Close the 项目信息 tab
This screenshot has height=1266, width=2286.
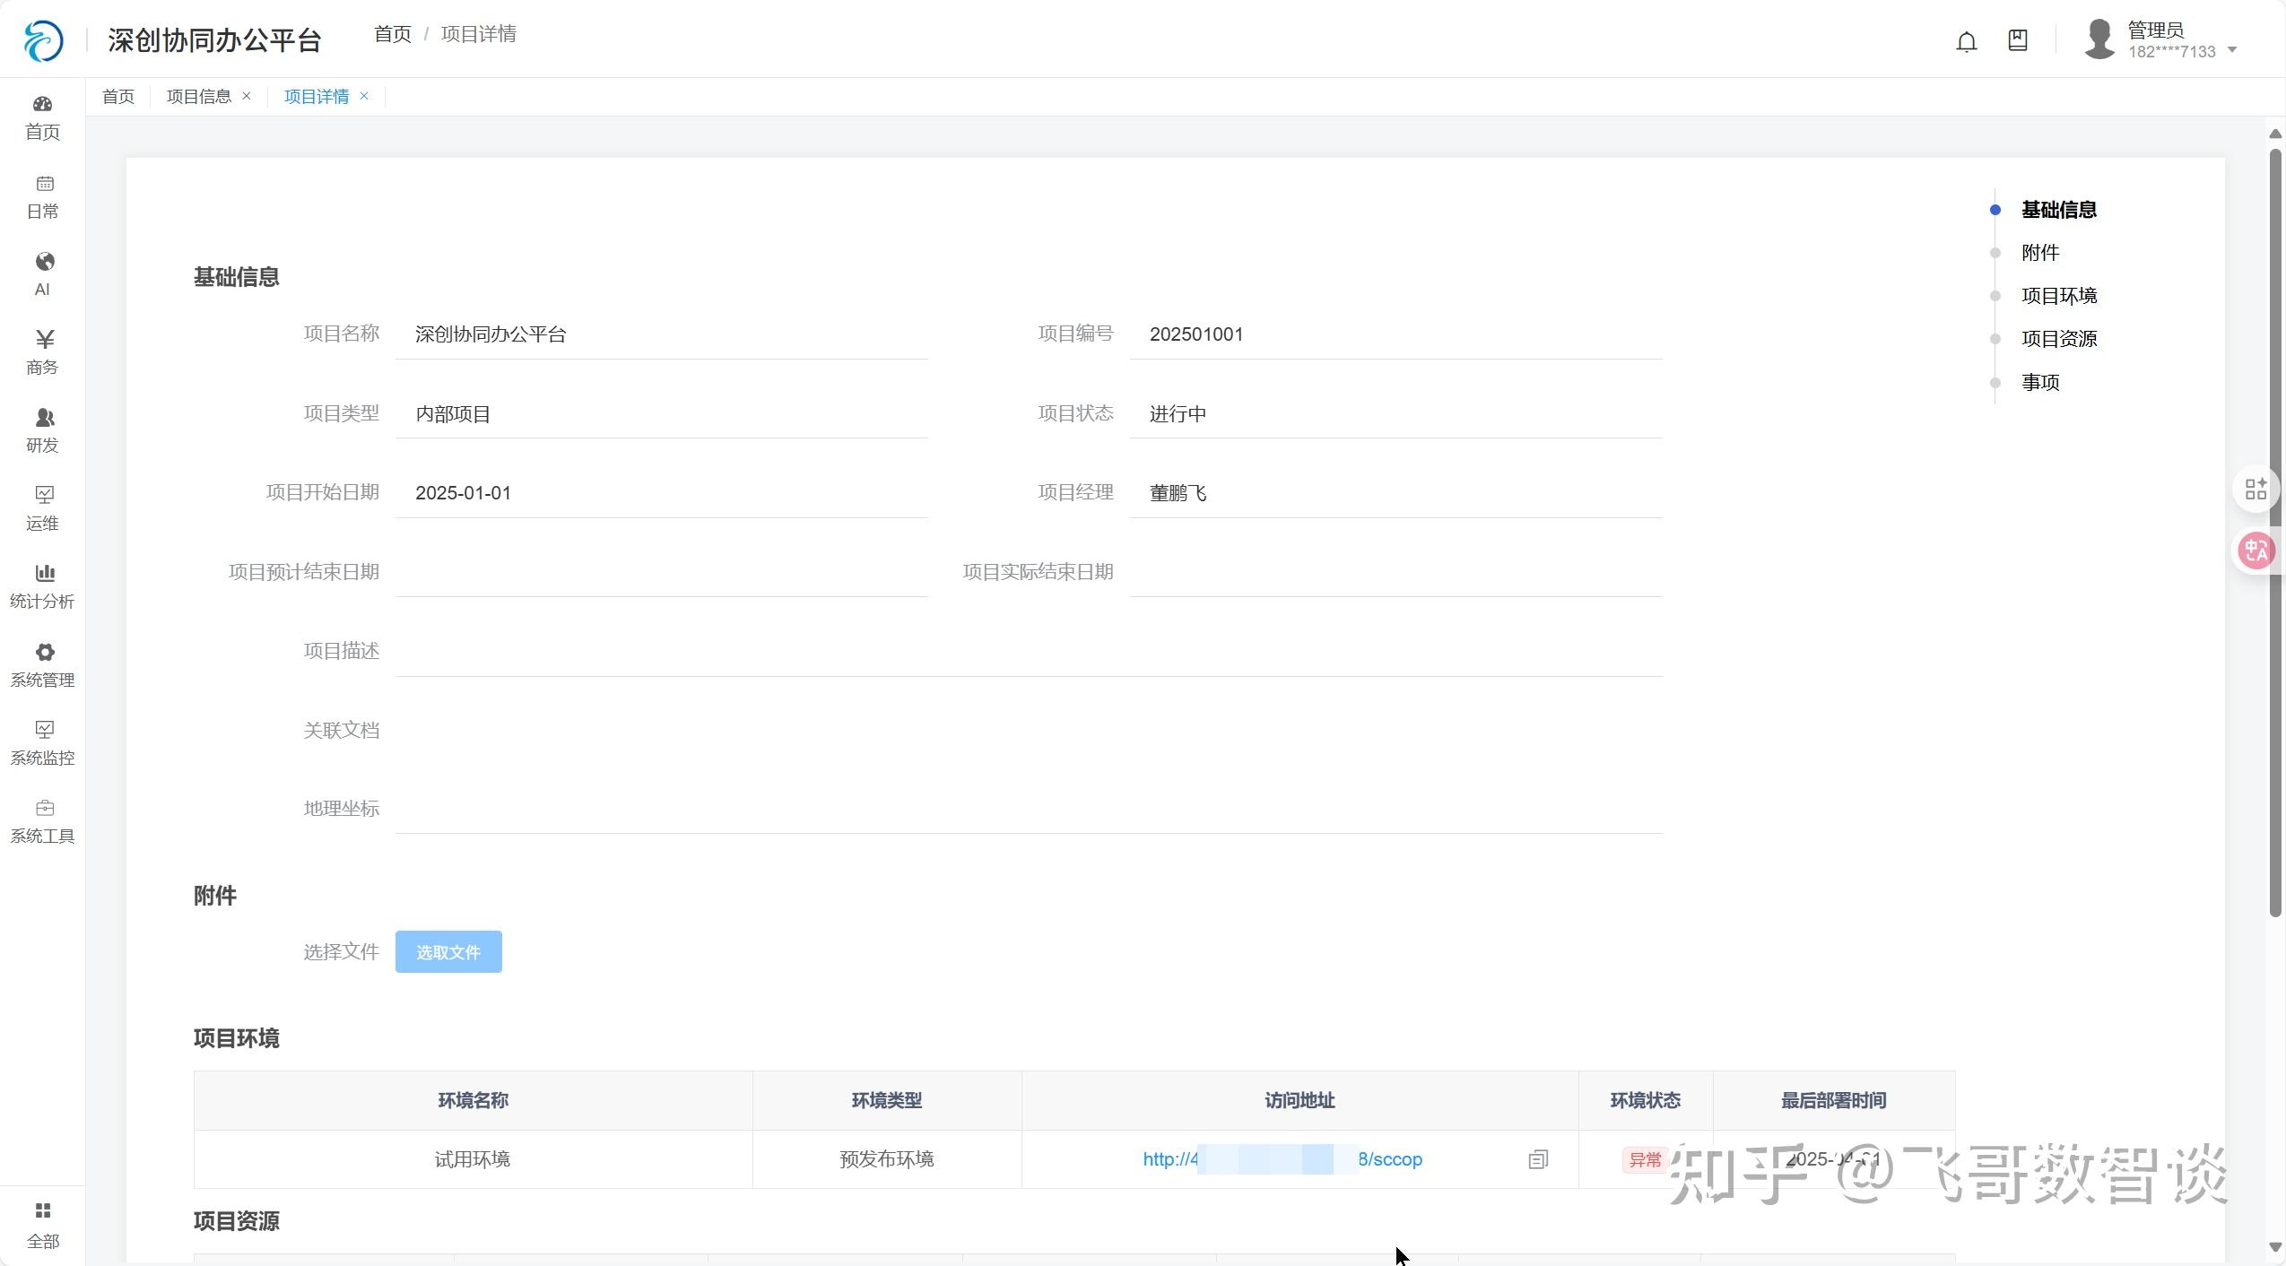tap(247, 95)
